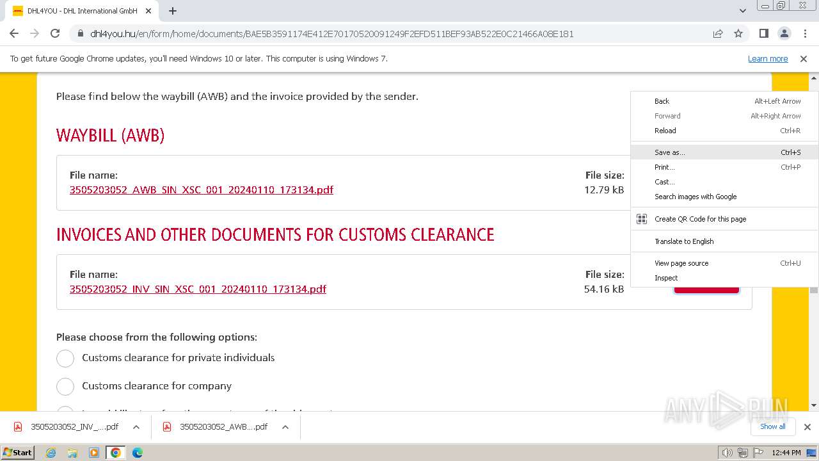Open a new tab with plus icon

(x=173, y=11)
